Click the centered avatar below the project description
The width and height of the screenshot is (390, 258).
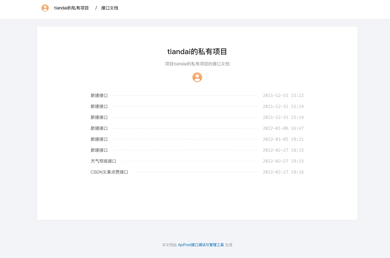[x=197, y=77]
